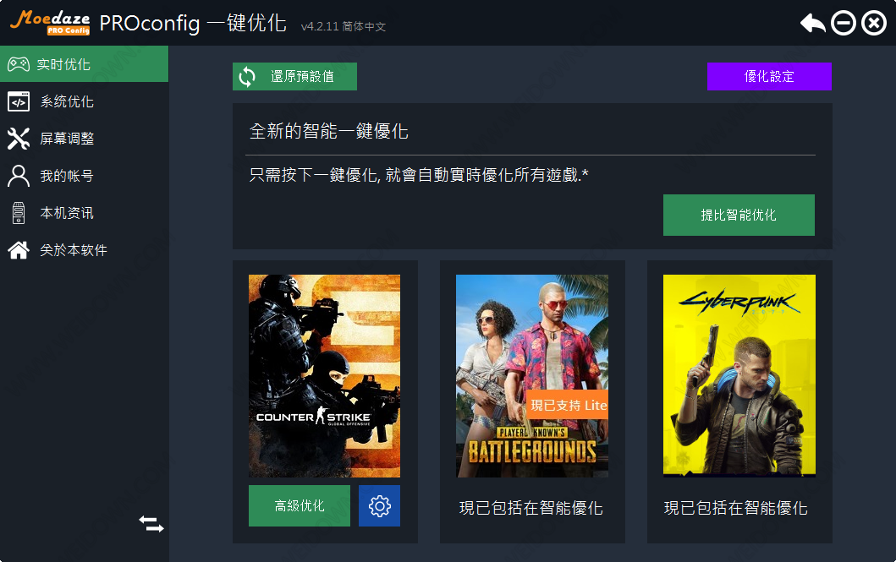Click the 現已支持 Lite badge
896x562 pixels.
pos(568,405)
